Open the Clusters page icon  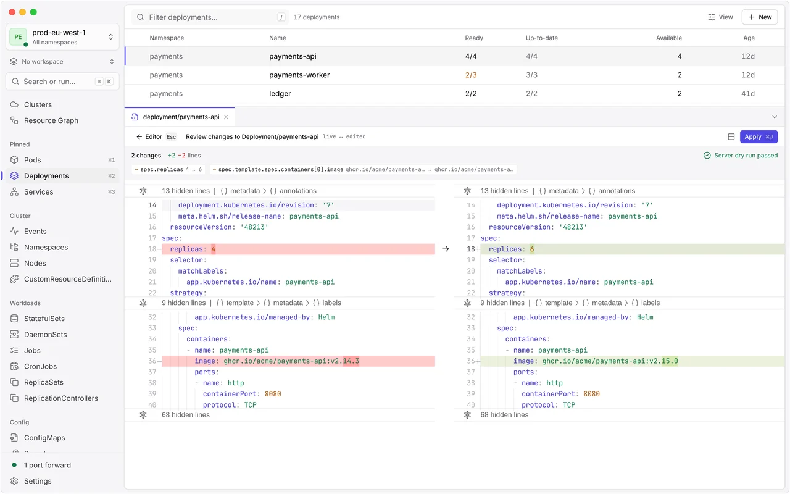point(14,104)
